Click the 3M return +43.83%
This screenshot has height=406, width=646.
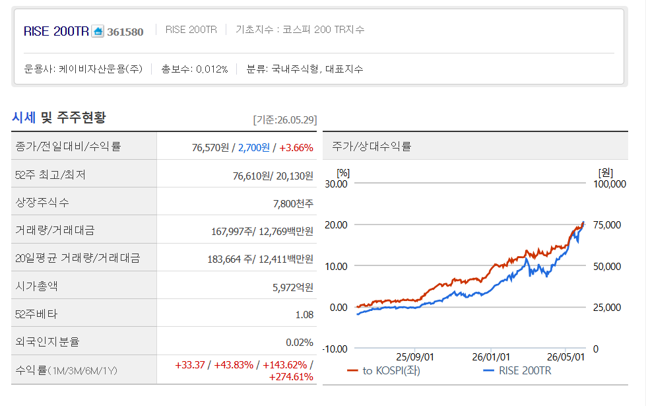[x=234, y=365]
